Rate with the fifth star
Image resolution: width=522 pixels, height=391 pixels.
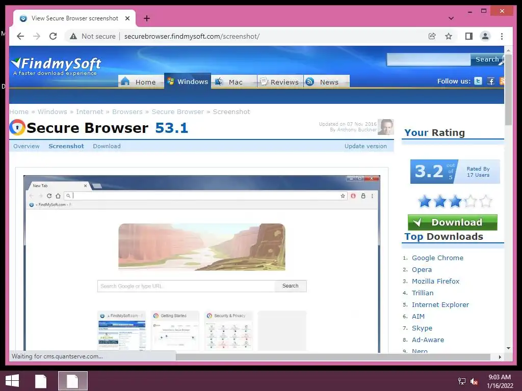point(486,201)
